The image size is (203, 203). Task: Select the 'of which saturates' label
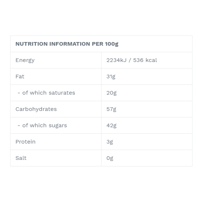tap(46, 93)
